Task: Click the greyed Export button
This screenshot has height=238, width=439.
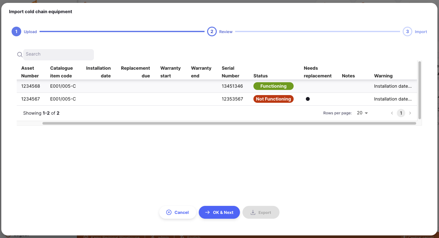Action: pos(261,212)
